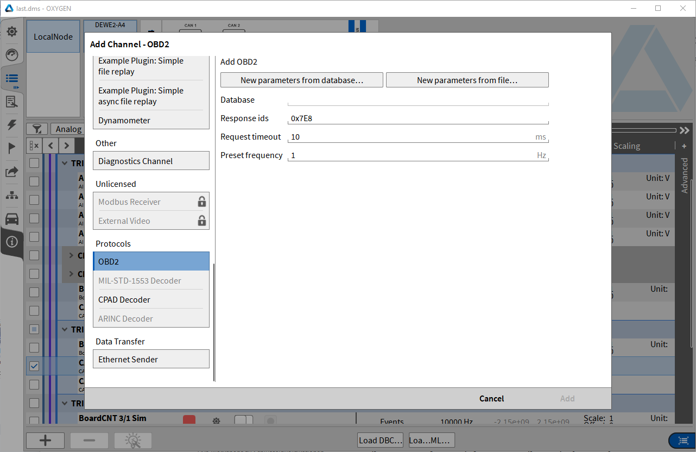
Task: Open the trigger lightning bolt icon
Action: (11, 125)
